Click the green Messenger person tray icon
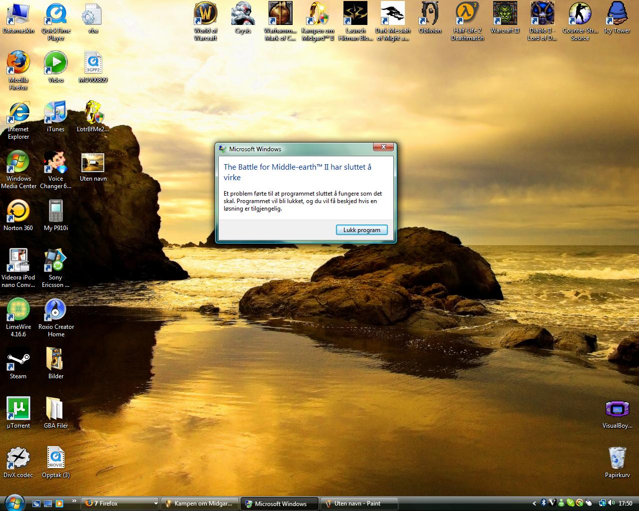Image resolution: width=639 pixels, height=511 pixels. point(561,504)
